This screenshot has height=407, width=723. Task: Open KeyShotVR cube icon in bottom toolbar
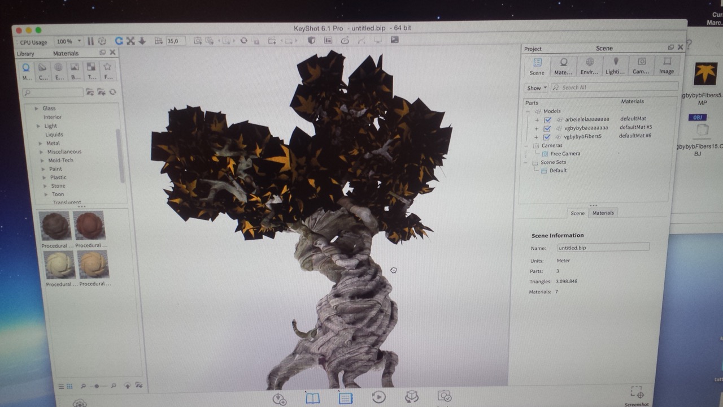[x=412, y=397]
